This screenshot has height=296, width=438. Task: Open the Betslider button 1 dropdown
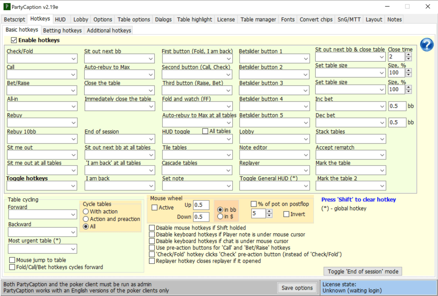tap(275, 59)
